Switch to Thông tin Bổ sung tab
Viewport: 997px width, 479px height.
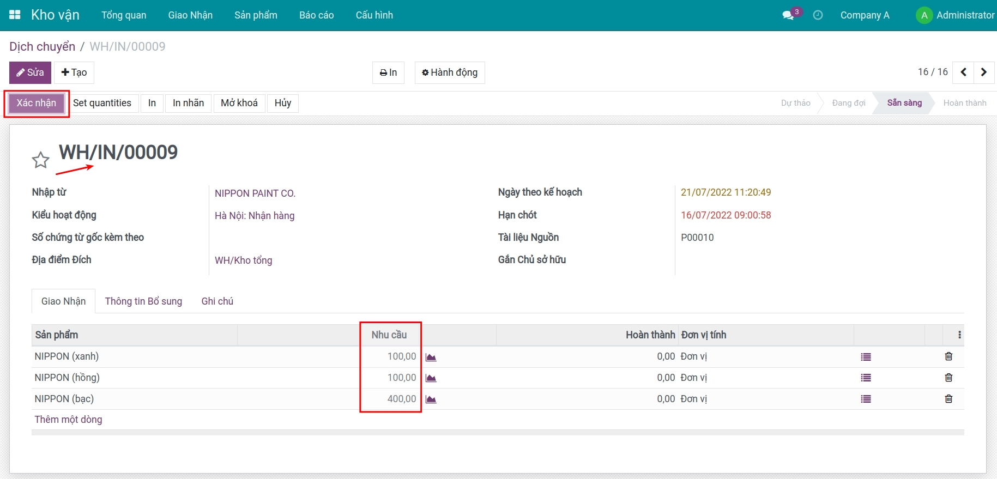(143, 301)
